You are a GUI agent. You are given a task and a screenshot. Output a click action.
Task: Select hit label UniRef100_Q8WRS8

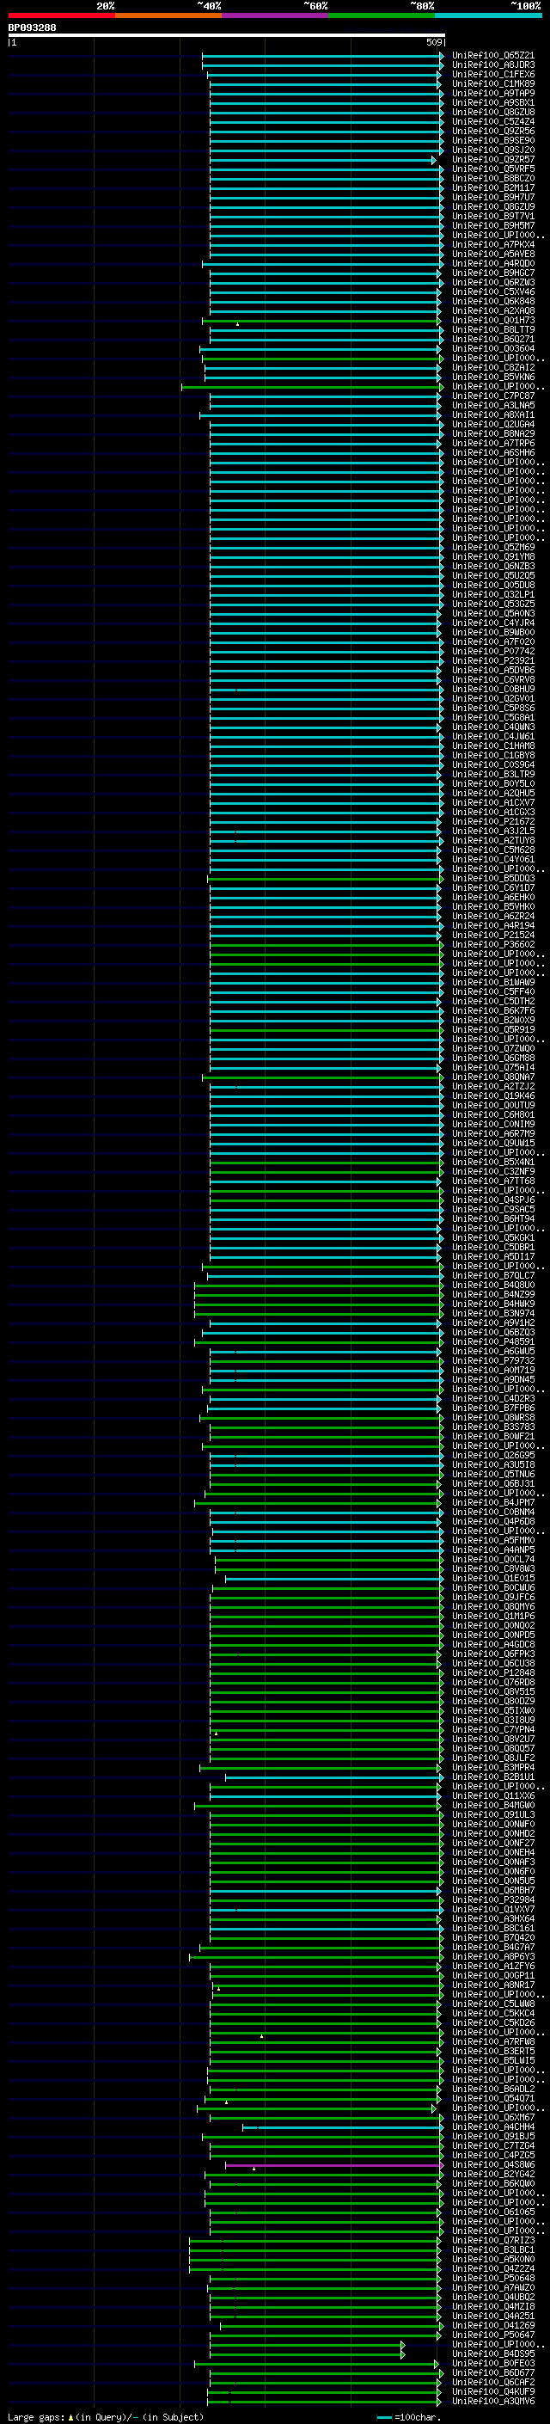493,1418
